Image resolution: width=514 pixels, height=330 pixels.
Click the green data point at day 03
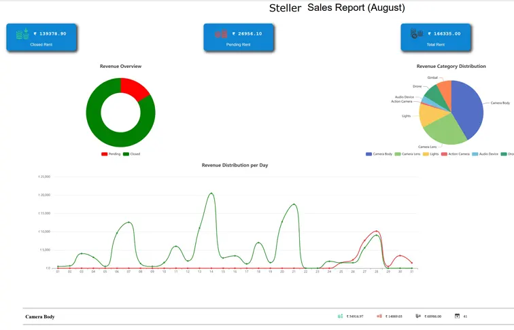(82, 253)
